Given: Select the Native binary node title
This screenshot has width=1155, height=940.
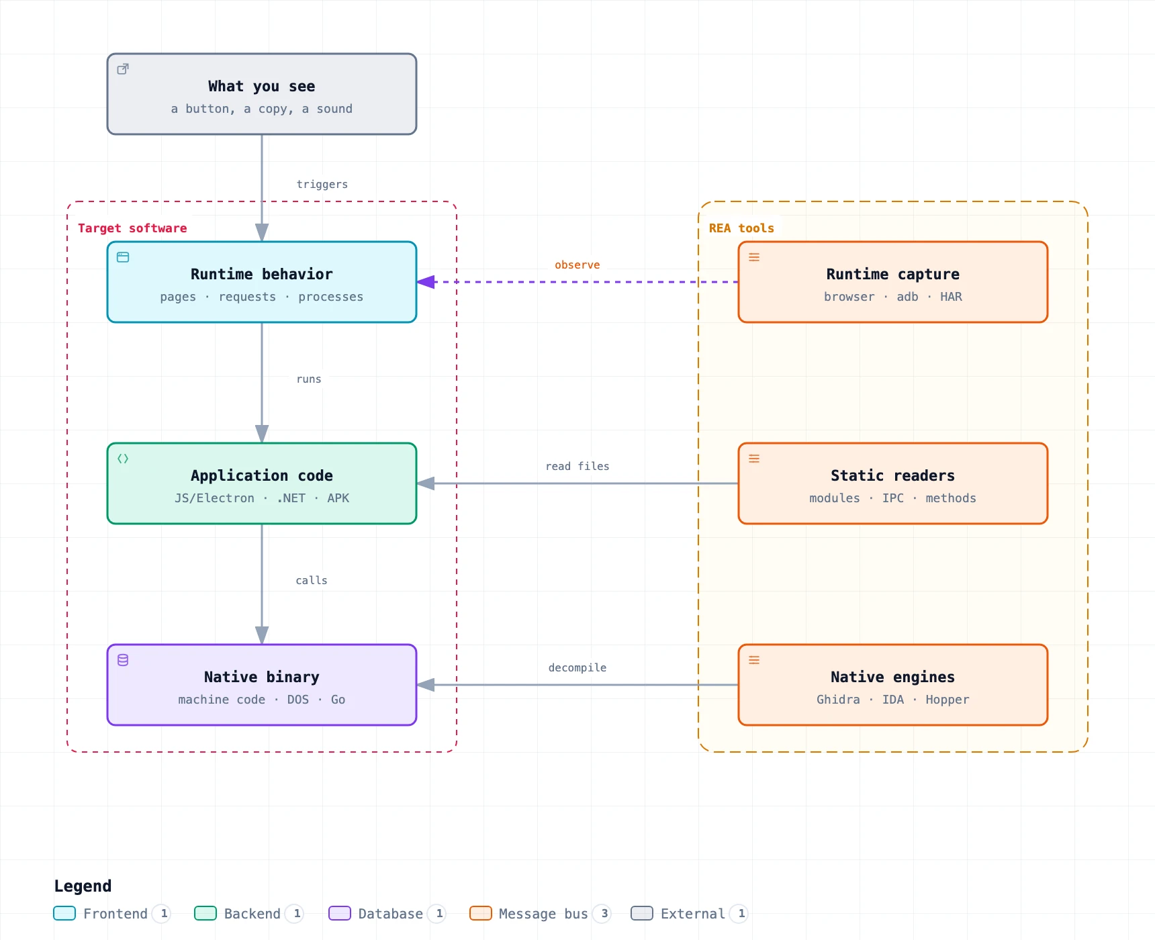Looking at the screenshot, I should pos(262,677).
